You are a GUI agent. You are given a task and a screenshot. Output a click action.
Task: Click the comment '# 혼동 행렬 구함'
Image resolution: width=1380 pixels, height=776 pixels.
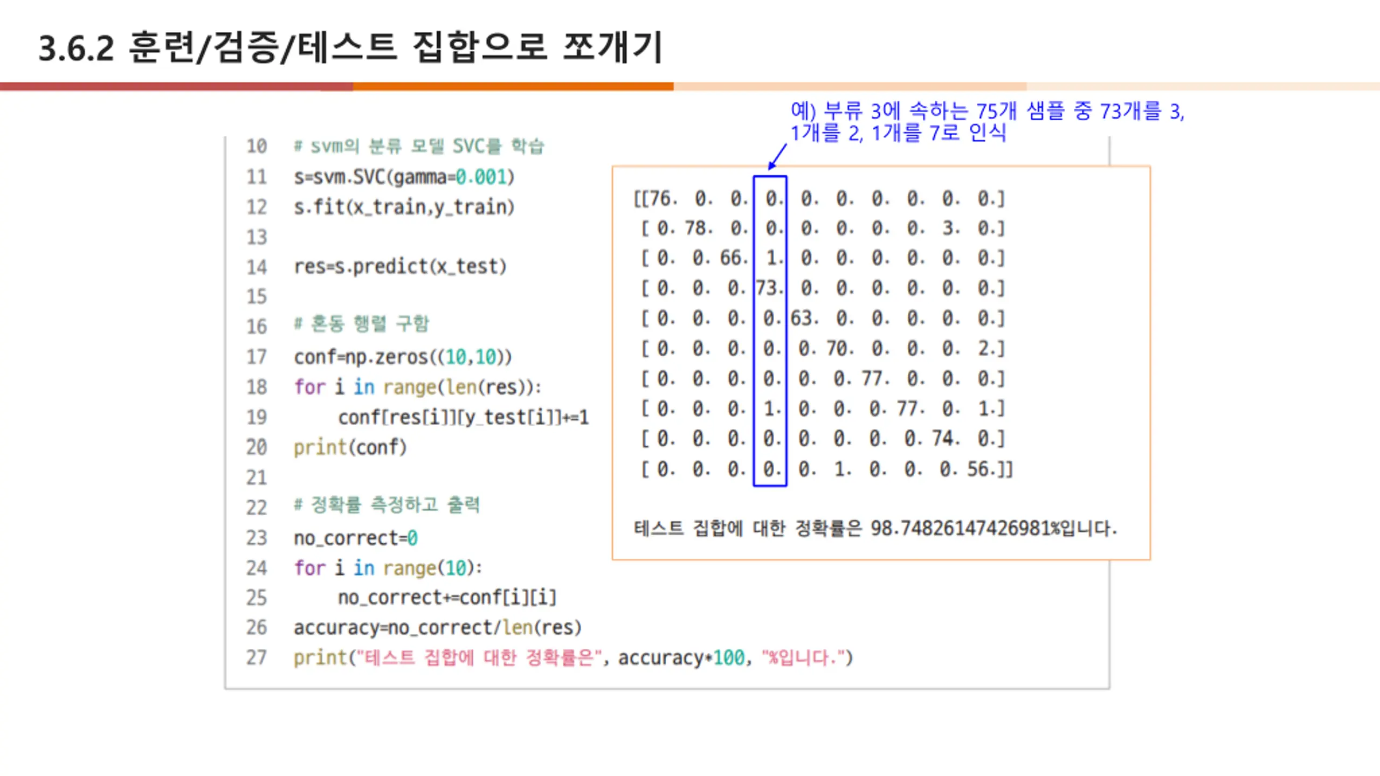362,323
